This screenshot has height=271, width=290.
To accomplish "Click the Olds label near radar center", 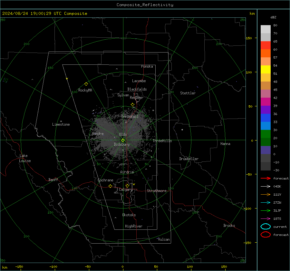I will coord(123,134).
